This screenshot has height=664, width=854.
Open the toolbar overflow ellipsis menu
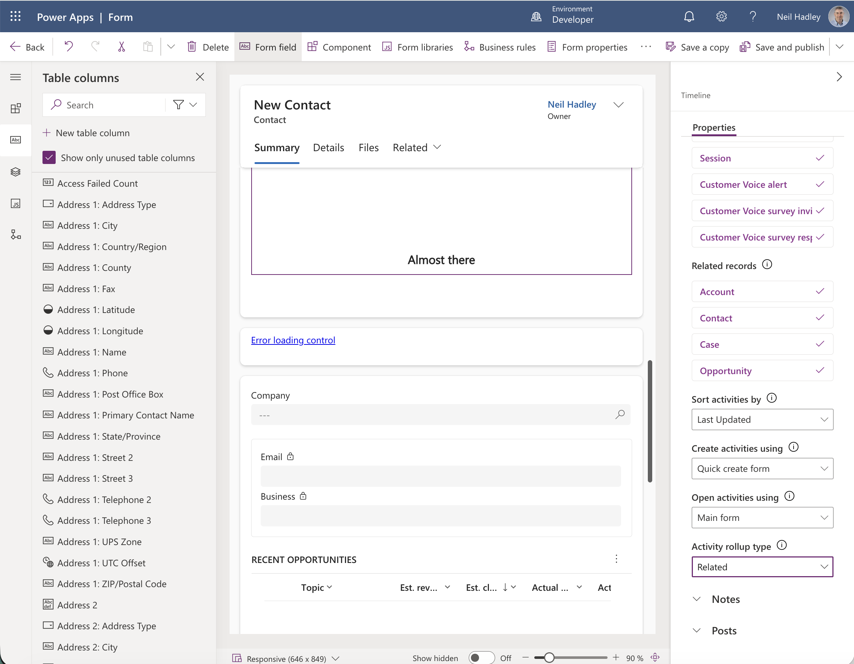646,47
